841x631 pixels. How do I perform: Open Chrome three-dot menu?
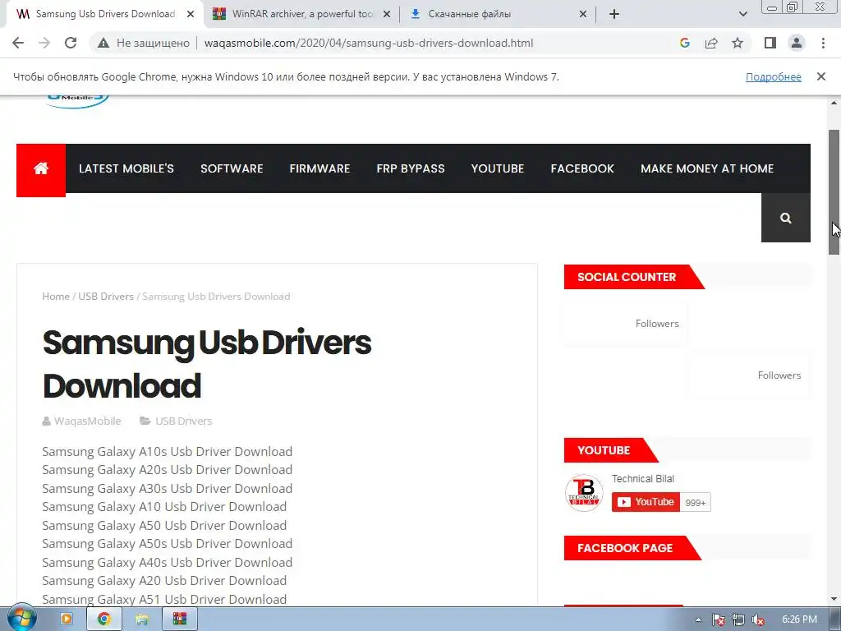pyautogui.click(x=823, y=43)
